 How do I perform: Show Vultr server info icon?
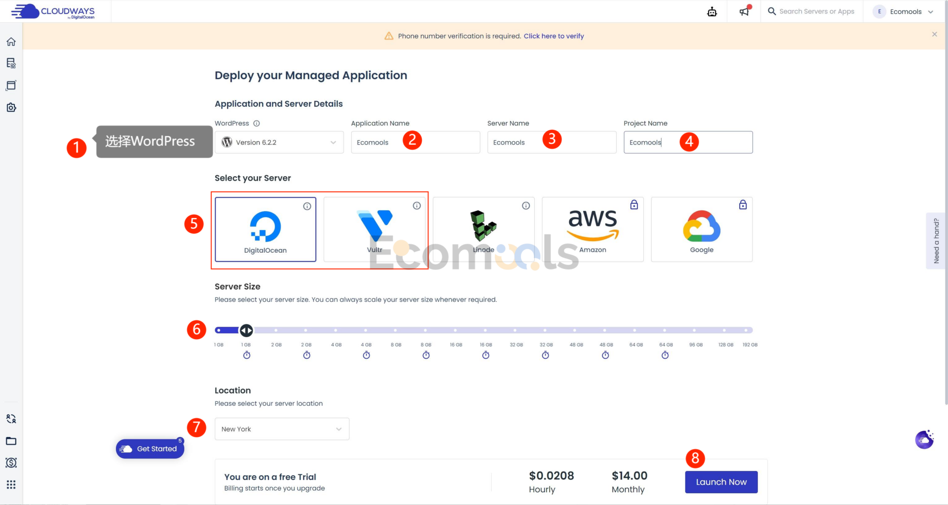(417, 206)
